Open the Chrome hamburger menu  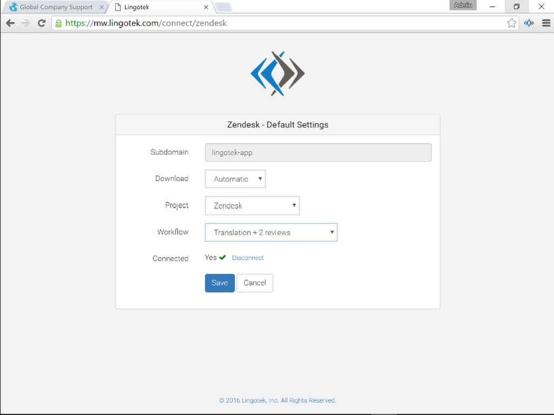pyautogui.click(x=545, y=23)
